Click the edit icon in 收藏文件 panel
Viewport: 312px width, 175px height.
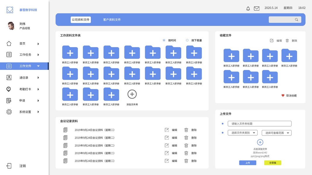click(x=272, y=41)
